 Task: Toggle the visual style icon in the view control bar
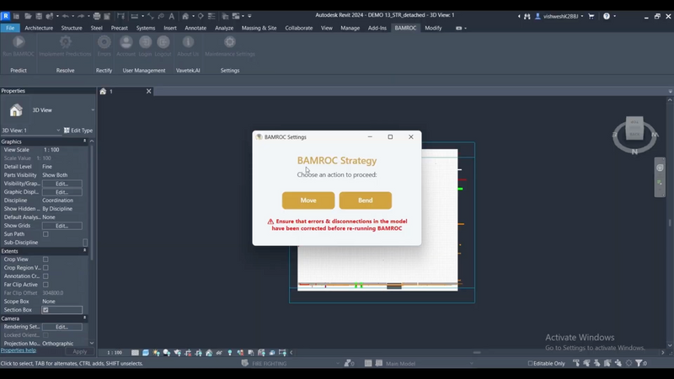[145, 352]
